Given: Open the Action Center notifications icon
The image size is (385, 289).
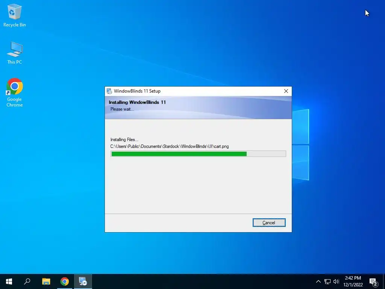Looking at the screenshot, I should [x=373, y=281].
